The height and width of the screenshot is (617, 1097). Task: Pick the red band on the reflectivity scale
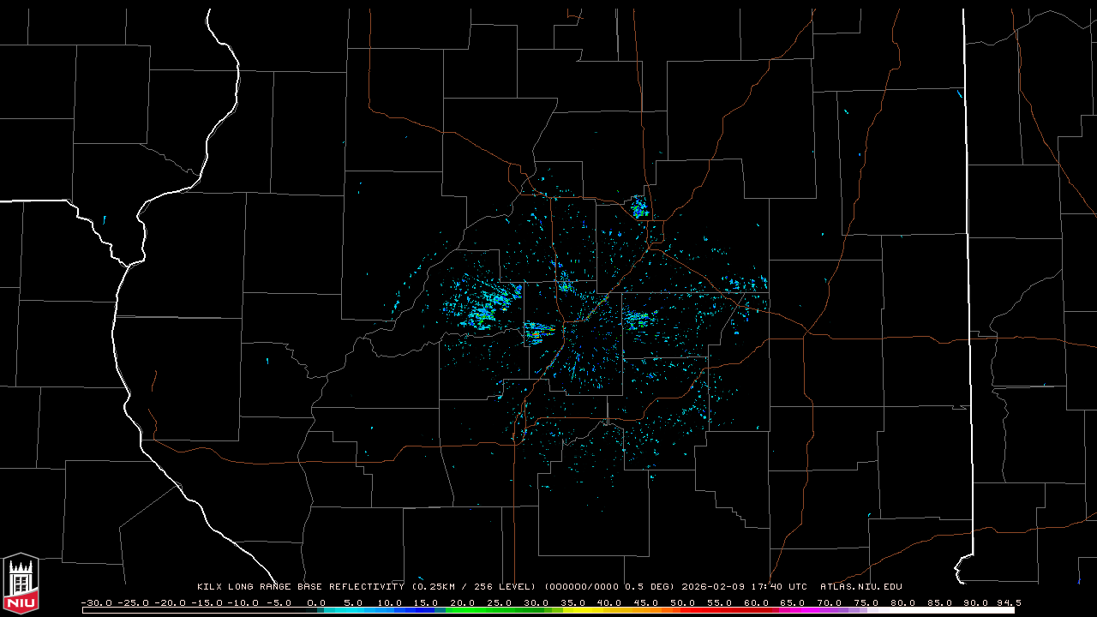pos(728,610)
